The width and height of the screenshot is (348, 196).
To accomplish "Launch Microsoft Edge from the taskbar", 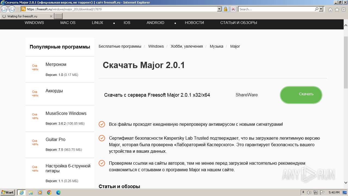I will click(58, 192).
